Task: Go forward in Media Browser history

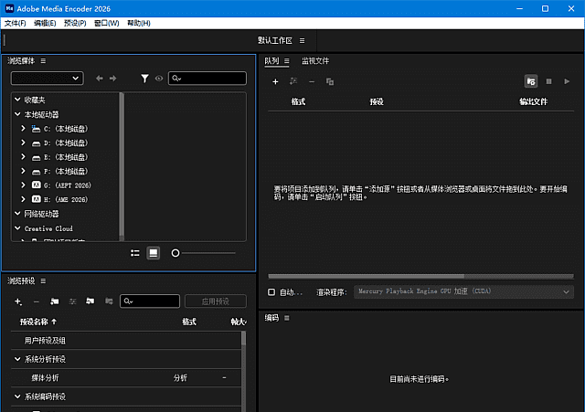Action: pos(112,79)
